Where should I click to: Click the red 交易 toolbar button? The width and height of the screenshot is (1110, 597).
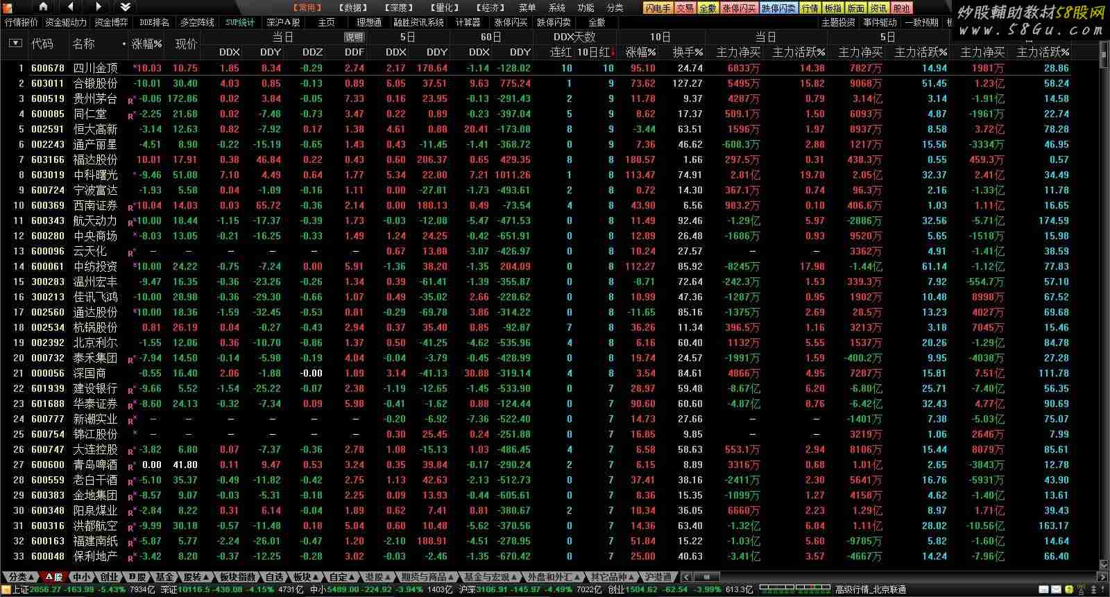pyautogui.click(x=685, y=8)
